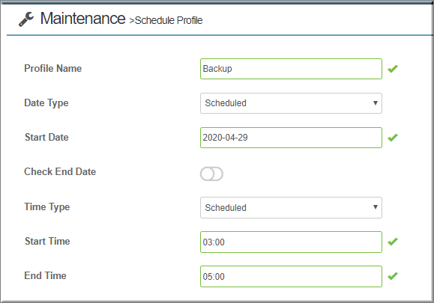Open the Time Type dropdown
The image size is (434, 303).
click(291, 207)
